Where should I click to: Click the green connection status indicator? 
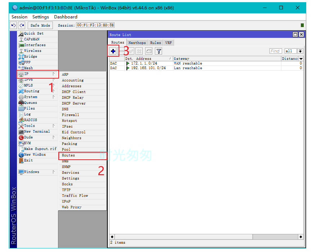point(302,25)
